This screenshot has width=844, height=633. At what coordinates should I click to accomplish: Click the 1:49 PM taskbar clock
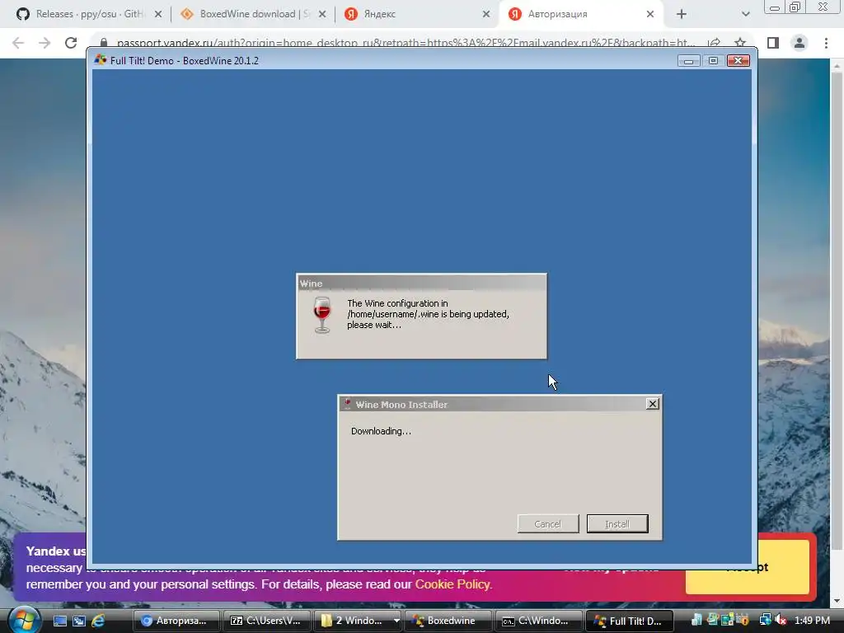812,621
